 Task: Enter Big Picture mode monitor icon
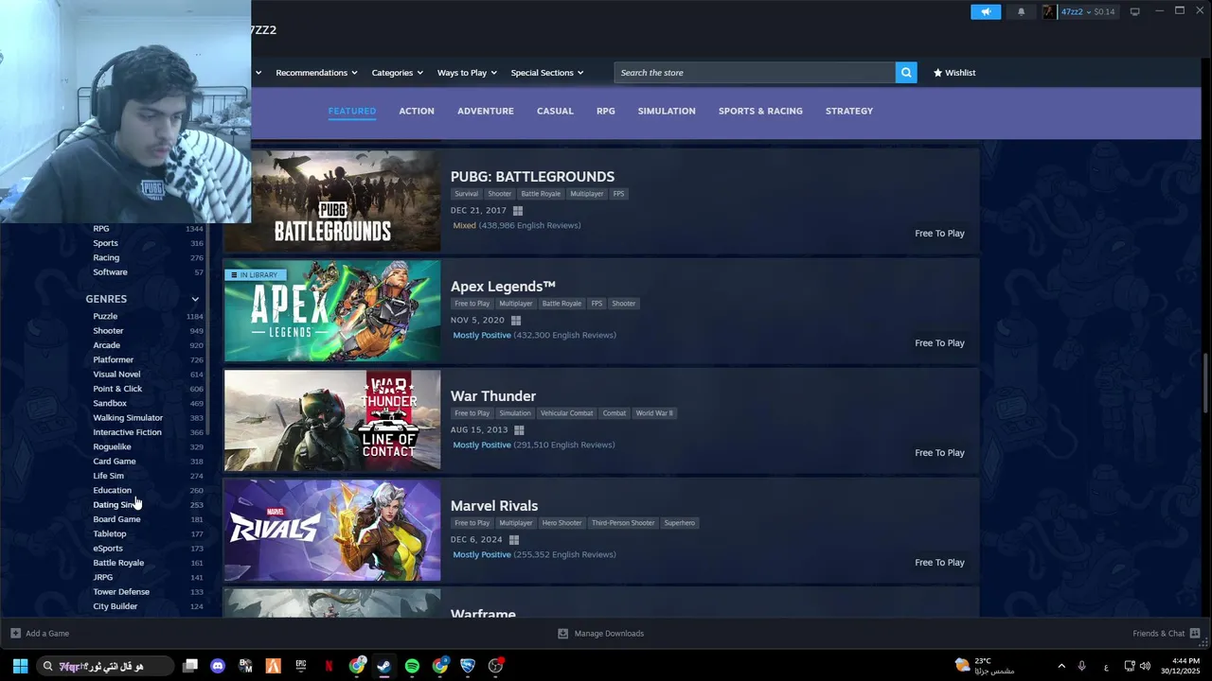pyautogui.click(x=1134, y=11)
